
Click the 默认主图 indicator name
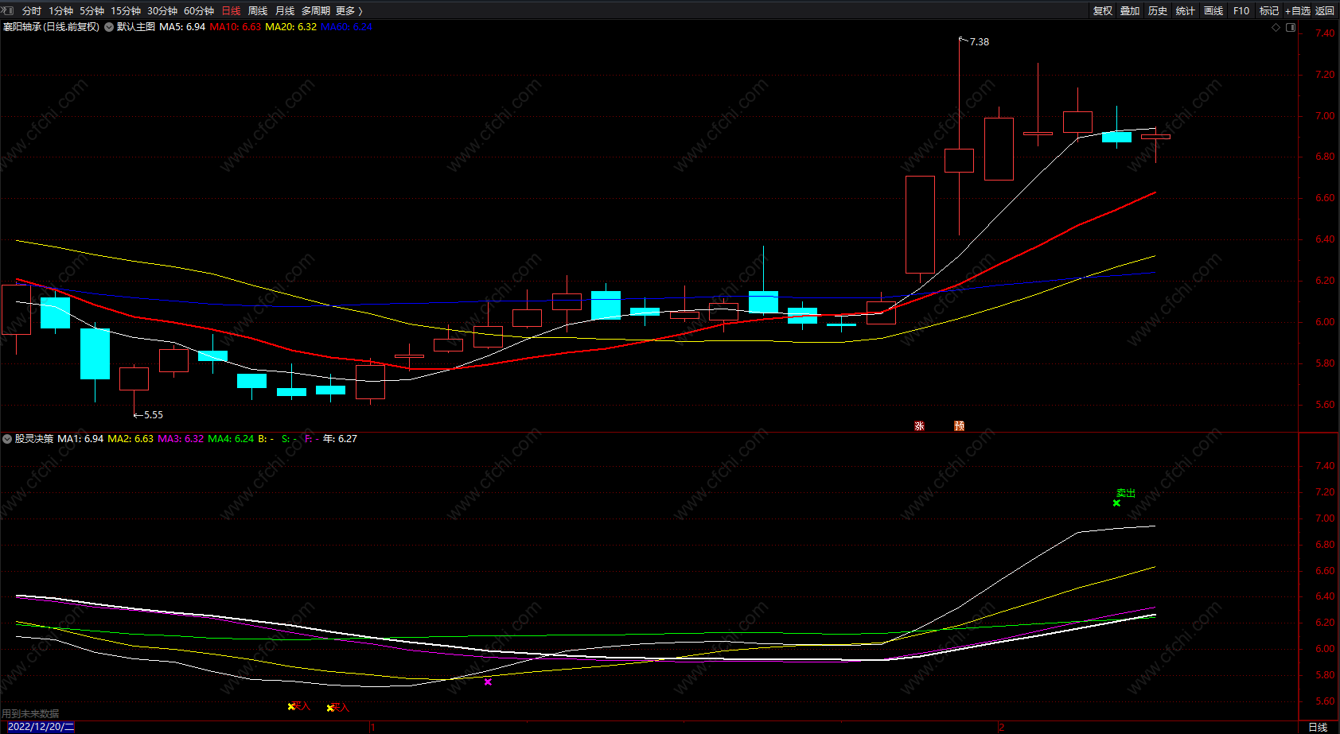(x=136, y=27)
